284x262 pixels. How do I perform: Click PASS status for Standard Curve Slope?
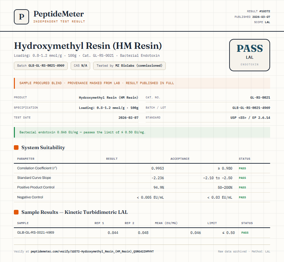click(242, 178)
